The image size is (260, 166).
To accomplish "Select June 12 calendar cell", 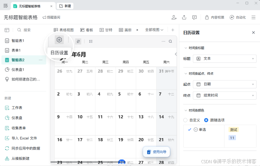I will pyautogui.click(x=126, y=124).
